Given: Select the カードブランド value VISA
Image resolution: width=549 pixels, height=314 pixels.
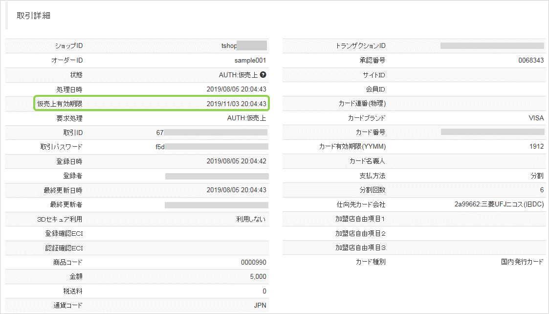Looking at the screenshot, I should point(536,118).
